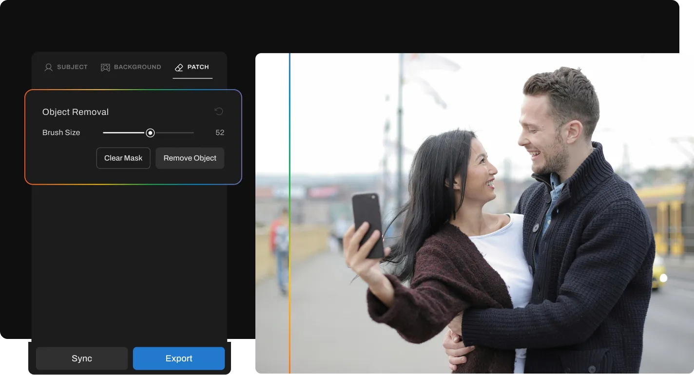Click the brush size value 52
The width and height of the screenshot is (694, 375).
(219, 132)
